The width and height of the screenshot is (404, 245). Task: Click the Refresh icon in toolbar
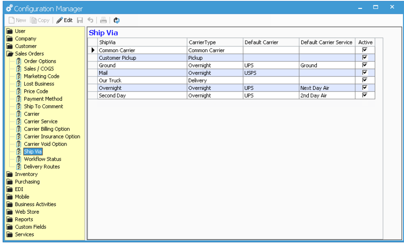(x=117, y=20)
